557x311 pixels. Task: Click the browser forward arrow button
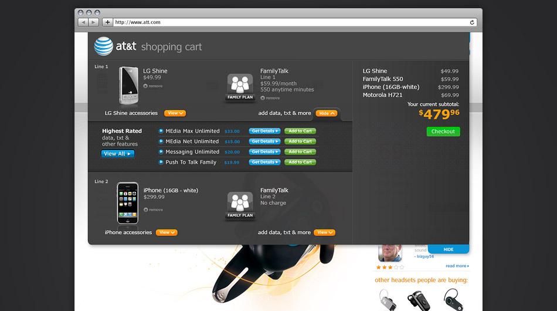point(93,22)
